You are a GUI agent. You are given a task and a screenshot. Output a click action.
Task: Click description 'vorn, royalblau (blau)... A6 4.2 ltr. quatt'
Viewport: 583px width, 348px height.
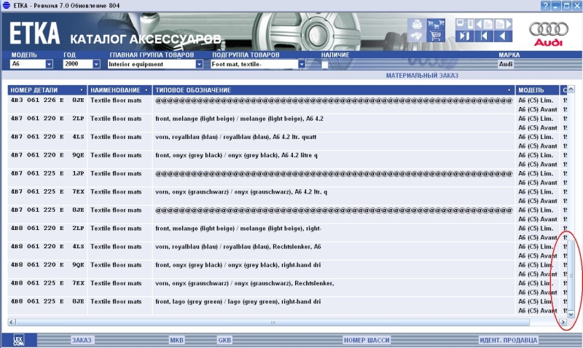coord(235,137)
